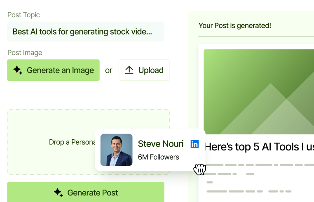Click Steve Nouri's profile photo
Viewport: 314px width, 202px height.
click(x=116, y=150)
